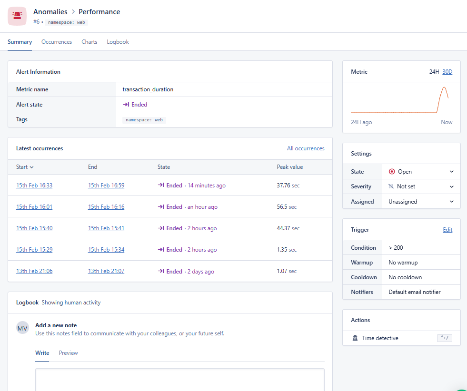Click inside the new note text area
467x391 pixels.
click(180, 379)
